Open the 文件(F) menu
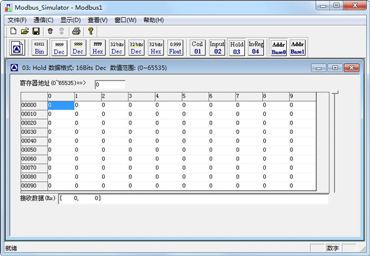The height and width of the screenshot is (256, 370). coord(17,20)
